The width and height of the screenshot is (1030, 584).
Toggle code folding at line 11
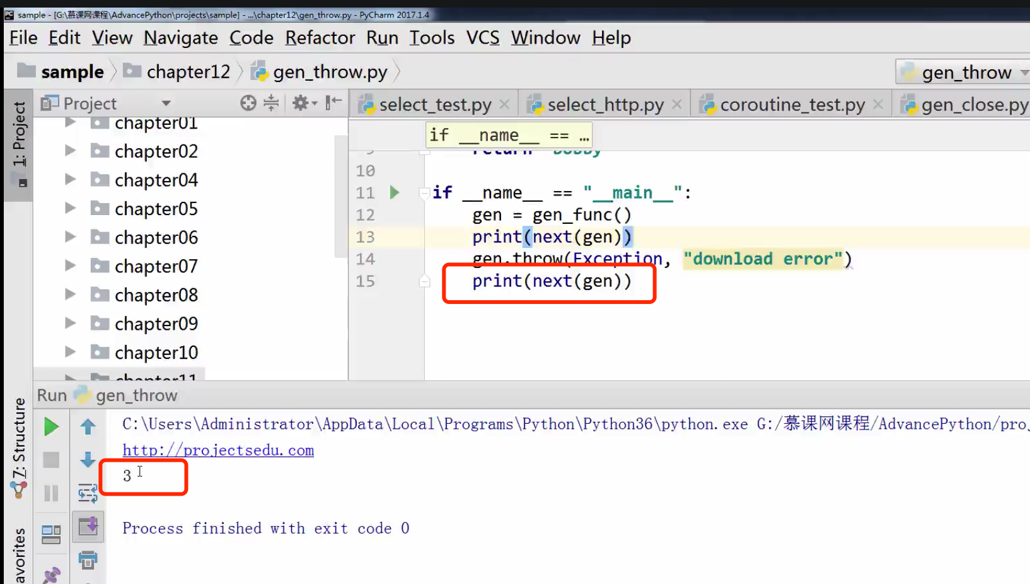pos(425,193)
